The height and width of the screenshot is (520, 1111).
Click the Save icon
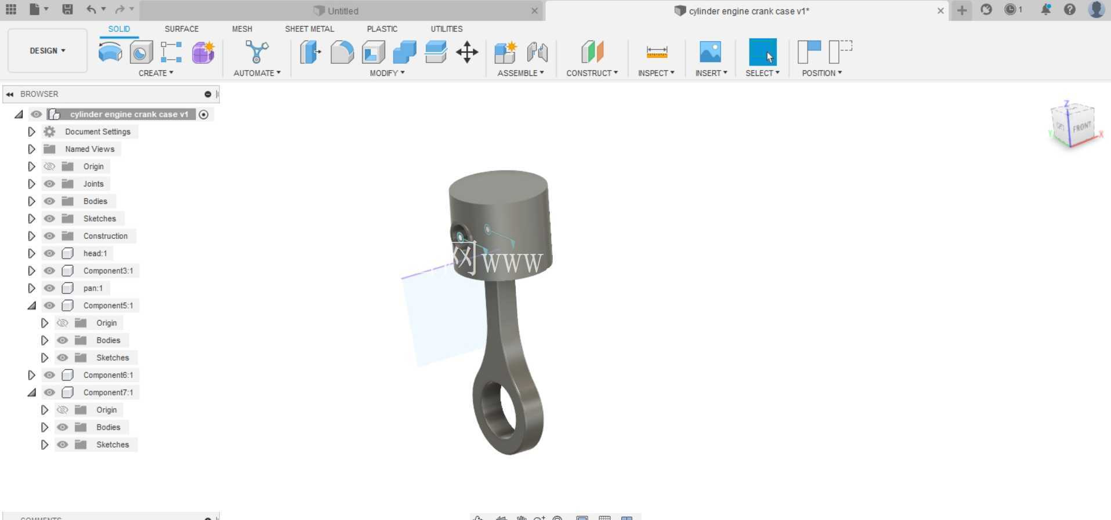[x=68, y=9]
